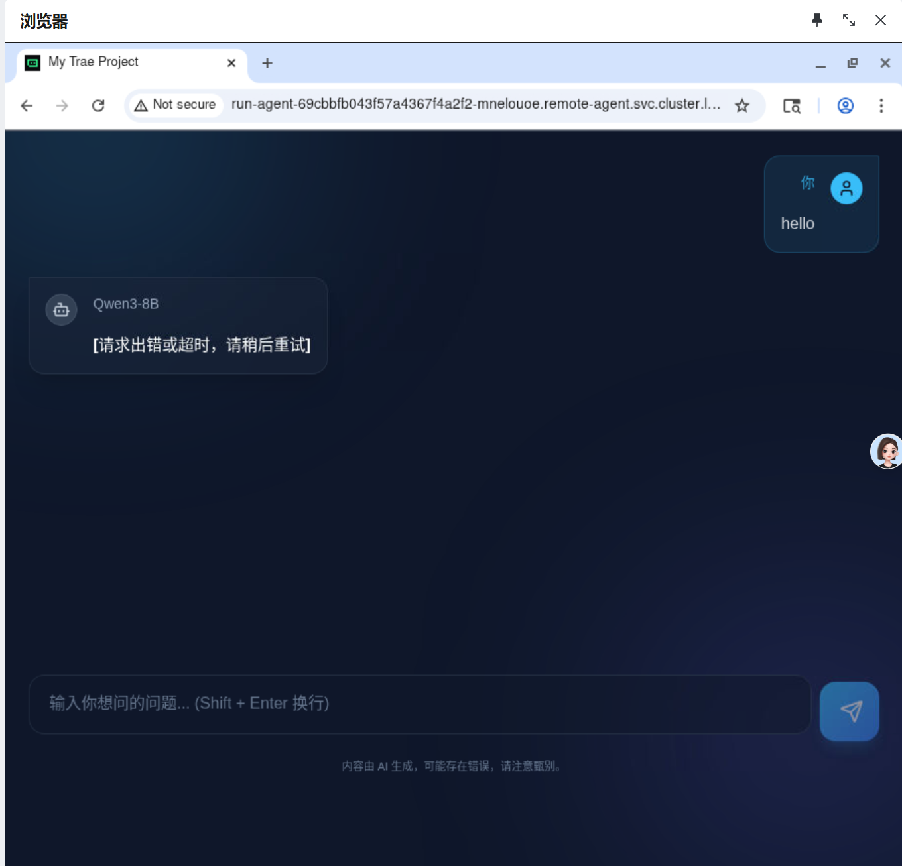This screenshot has height=866, width=902.
Task: Open the floating assistant girl avatar
Action: [x=887, y=452]
